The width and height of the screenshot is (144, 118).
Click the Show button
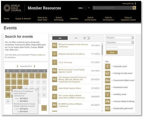pos(112,52)
